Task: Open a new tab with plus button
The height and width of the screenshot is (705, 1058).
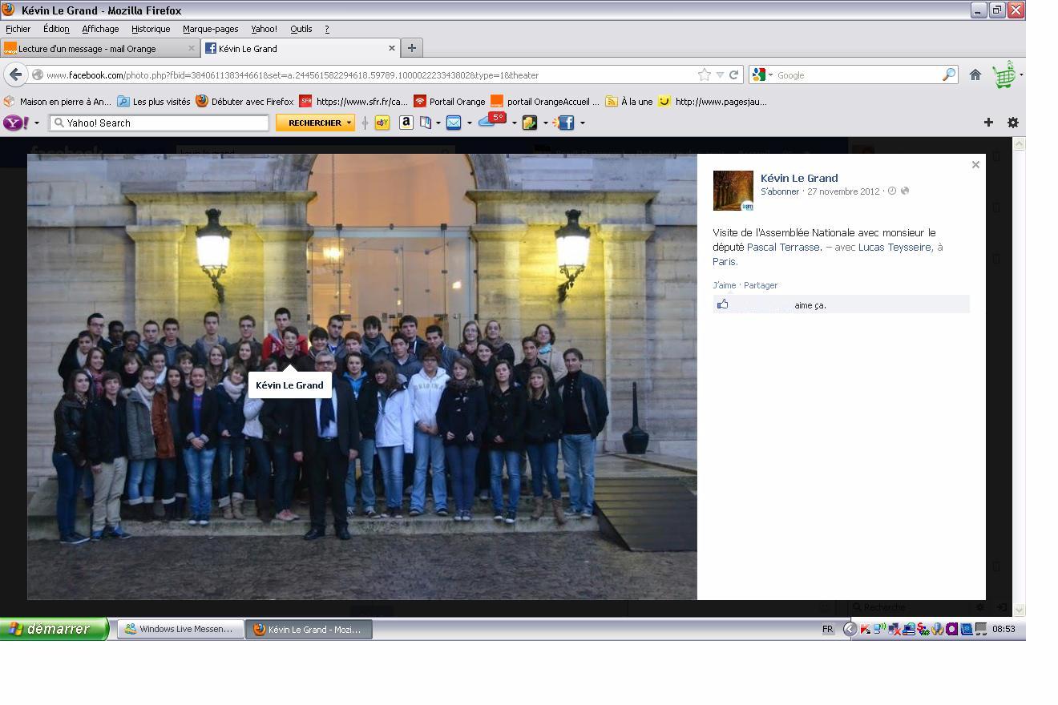Action: coord(411,48)
